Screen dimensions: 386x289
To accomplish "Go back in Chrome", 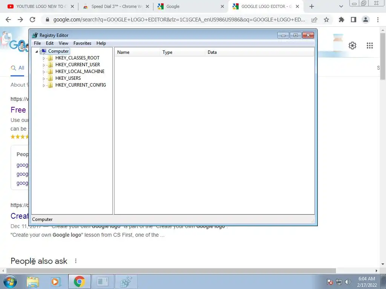I will (x=8, y=20).
